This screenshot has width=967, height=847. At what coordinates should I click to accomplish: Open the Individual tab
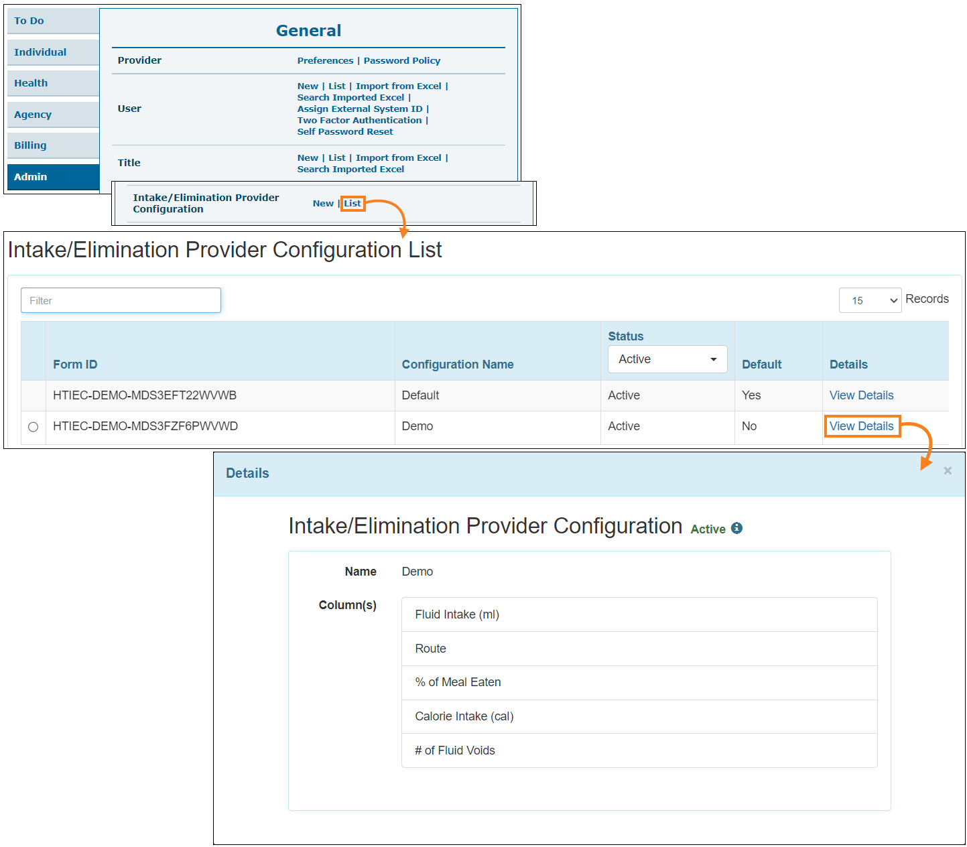coord(54,52)
